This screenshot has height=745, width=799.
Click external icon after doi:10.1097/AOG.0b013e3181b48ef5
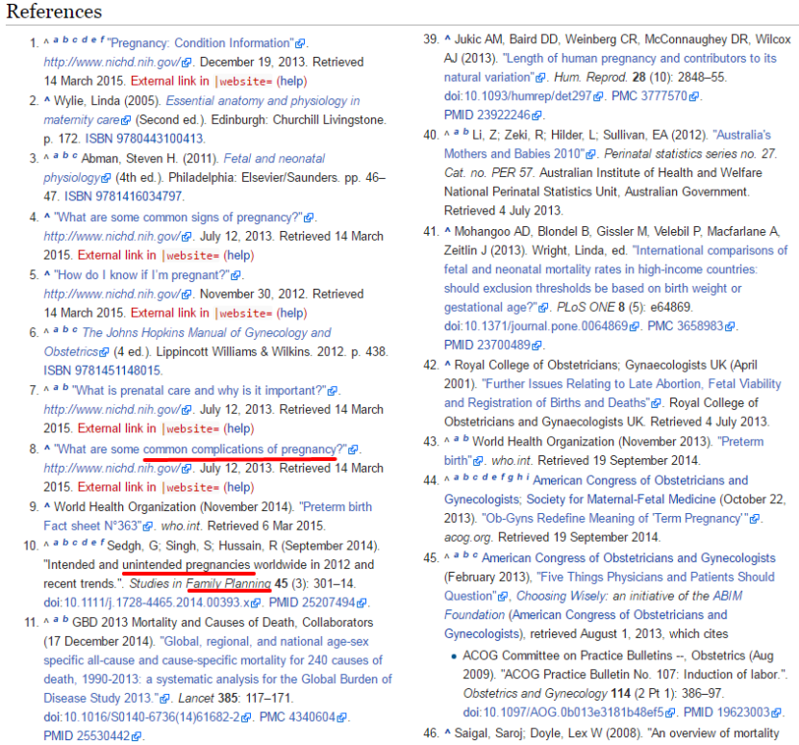[670, 713]
